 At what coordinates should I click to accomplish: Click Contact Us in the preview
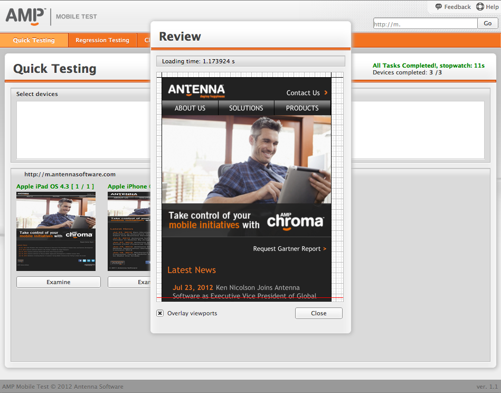[x=303, y=93]
